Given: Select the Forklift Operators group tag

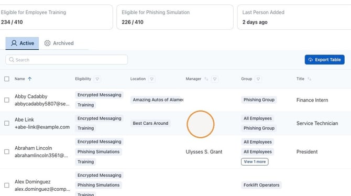Looking at the screenshot, I should [x=261, y=185].
